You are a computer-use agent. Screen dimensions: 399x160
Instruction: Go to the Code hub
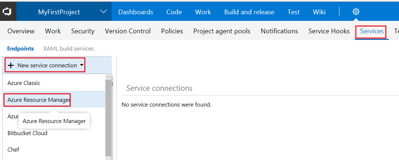coord(174,12)
